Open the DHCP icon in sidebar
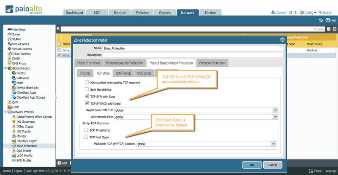Viewport: 338px width, 175px height. pyautogui.click(x=9, y=59)
